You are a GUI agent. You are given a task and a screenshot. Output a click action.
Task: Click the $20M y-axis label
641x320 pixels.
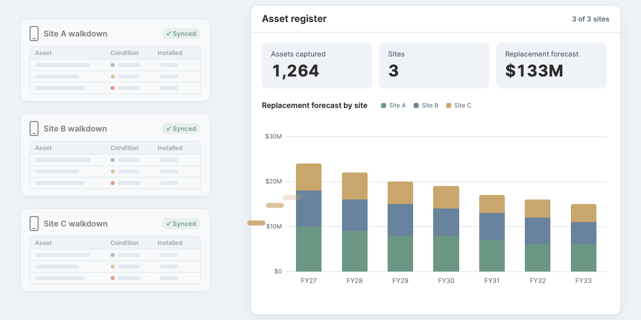pos(273,181)
